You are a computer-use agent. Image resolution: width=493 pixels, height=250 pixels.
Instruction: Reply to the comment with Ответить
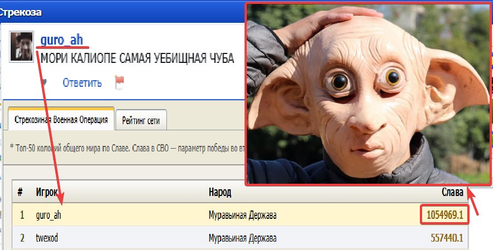[x=82, y=83]
